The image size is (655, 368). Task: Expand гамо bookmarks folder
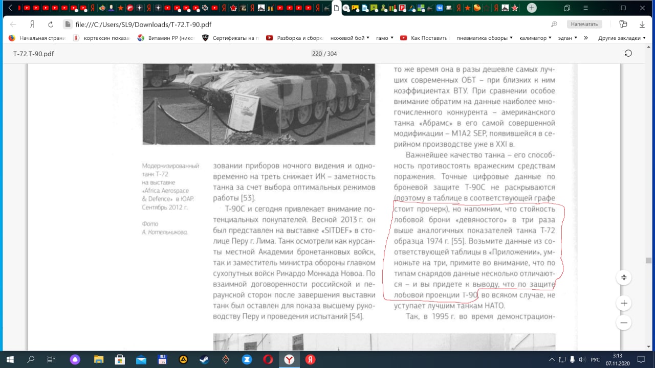[x=385, y=38]
